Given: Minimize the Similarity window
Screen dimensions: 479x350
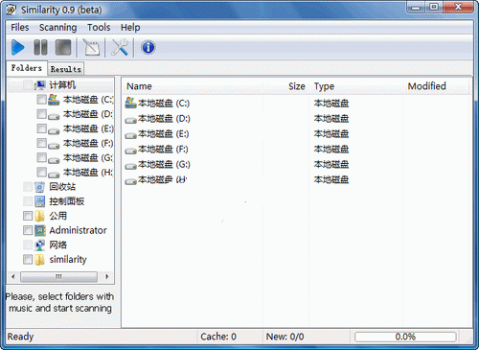Looking at the screenshot, I should click(x=416, y=8).
